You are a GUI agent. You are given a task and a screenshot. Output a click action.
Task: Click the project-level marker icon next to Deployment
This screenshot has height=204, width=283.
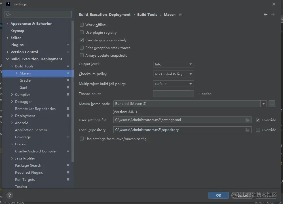click(x=68, y=116)
